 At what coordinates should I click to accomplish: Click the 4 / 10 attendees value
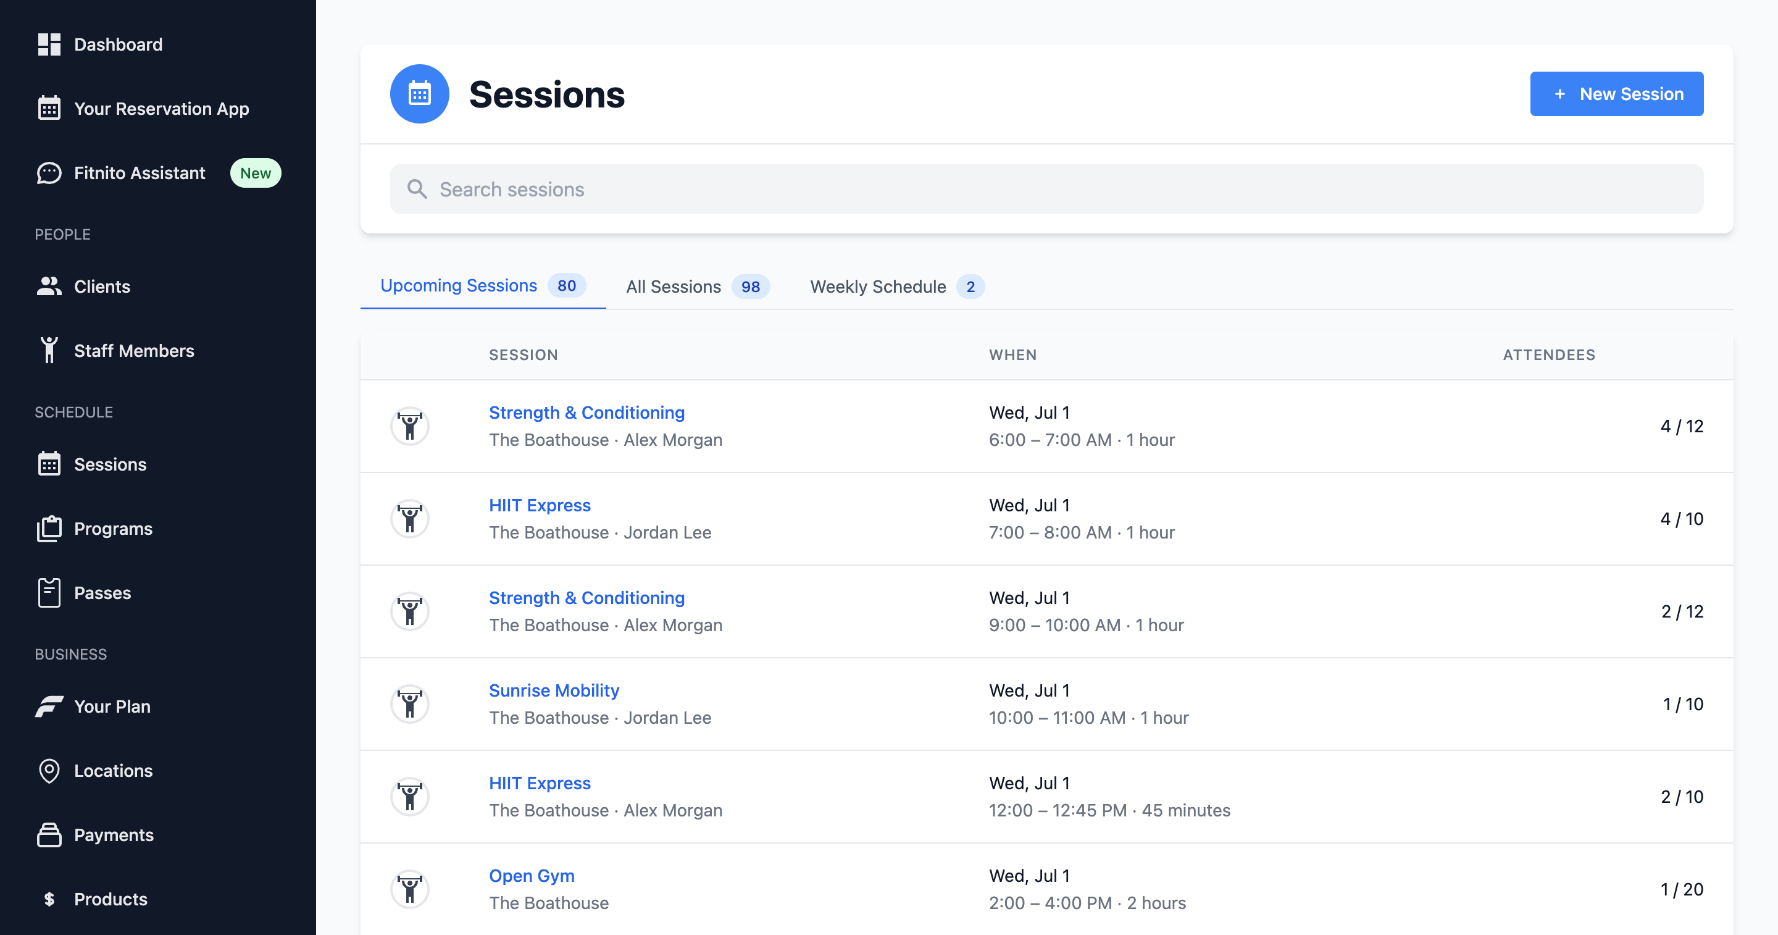tap(1681, 519)
